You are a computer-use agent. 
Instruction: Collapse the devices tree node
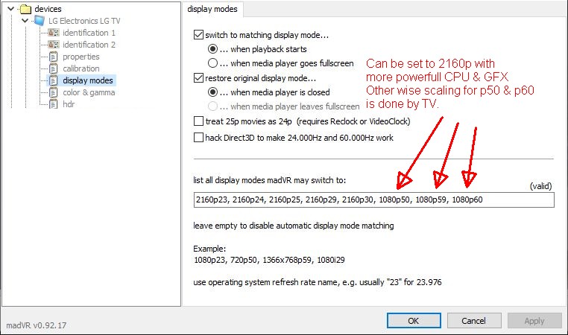click(10, 9)
